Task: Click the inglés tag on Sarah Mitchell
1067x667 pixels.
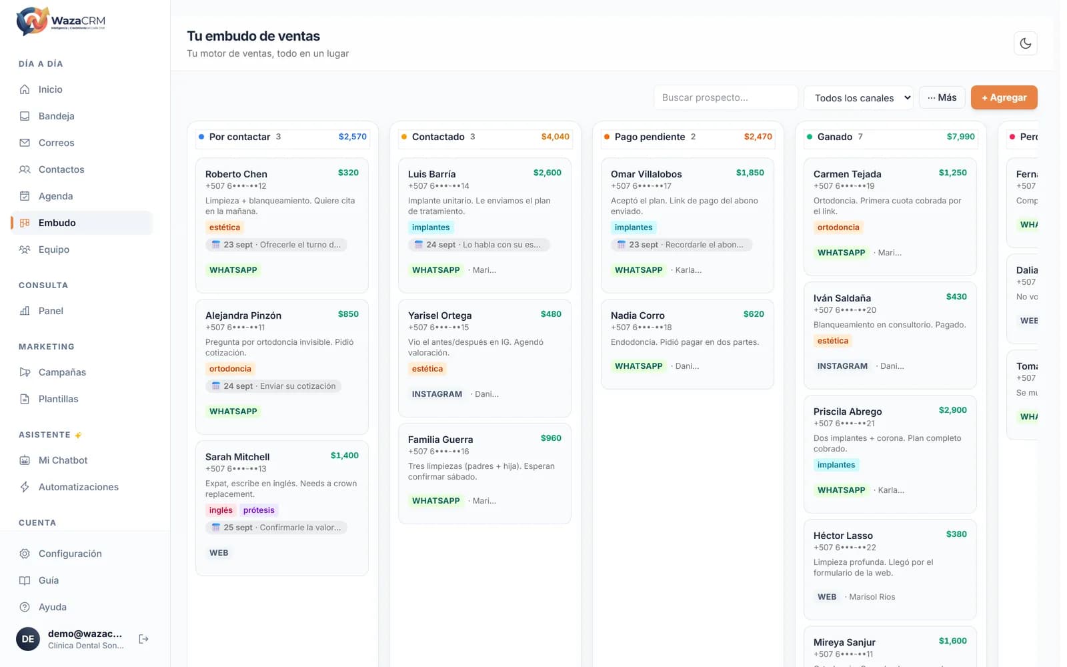Action: [x=221, y=510]
